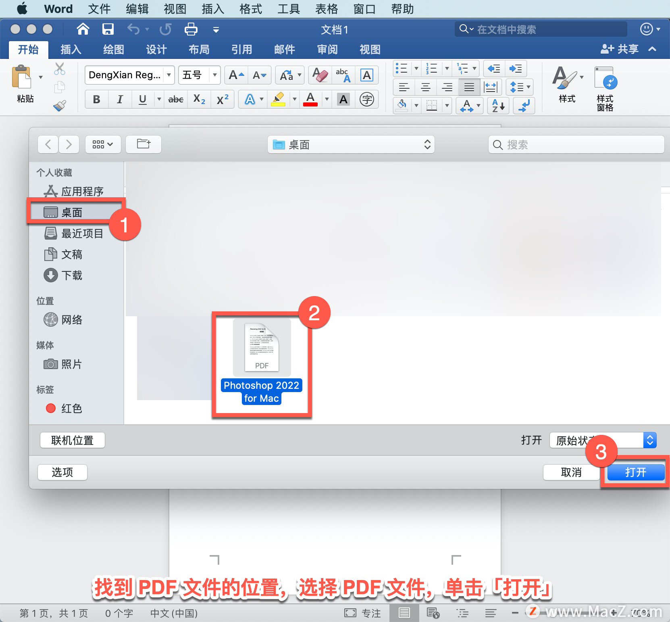Expand the change case Aa dropdown
The image size is (670, 622).
point(300,75)
